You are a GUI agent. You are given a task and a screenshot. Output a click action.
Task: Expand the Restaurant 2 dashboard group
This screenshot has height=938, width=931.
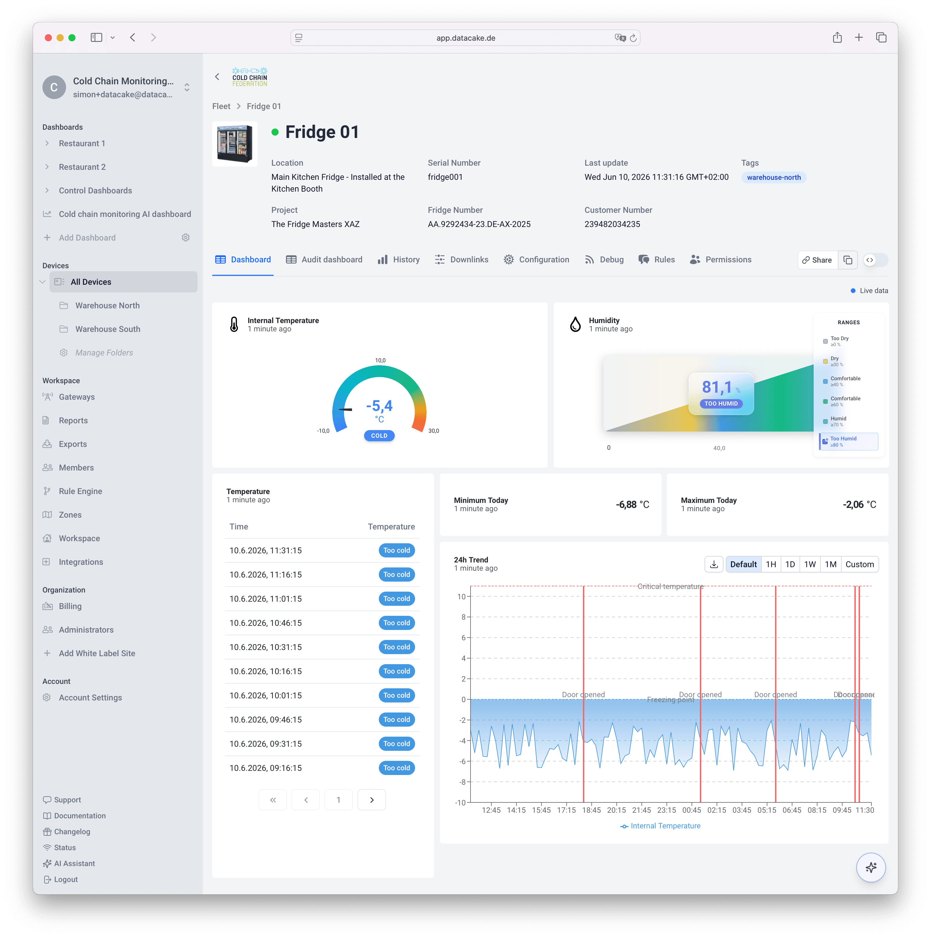(47, 167)
